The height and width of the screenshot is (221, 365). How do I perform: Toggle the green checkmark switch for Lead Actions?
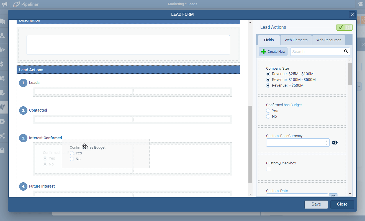point(344,27)
